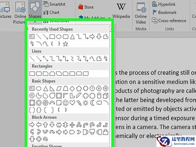Open the My Add-ins dropdown arrow
This screenshot has height=147, width=196.
109,18
